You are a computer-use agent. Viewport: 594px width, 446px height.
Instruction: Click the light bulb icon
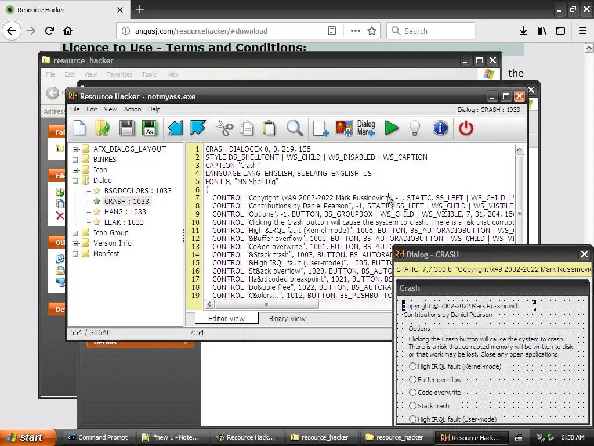[415, 128]
